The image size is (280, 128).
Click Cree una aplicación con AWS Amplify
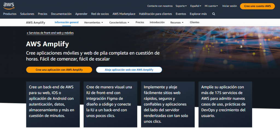(59, 70)
